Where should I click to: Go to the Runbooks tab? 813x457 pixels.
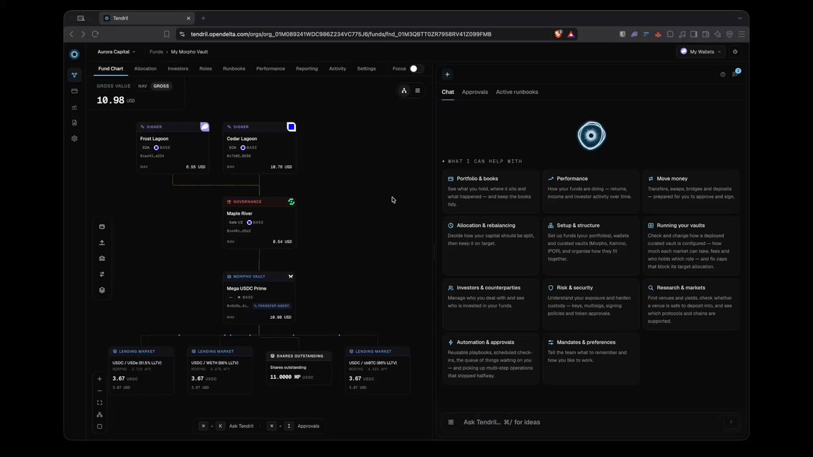point(234,68)
